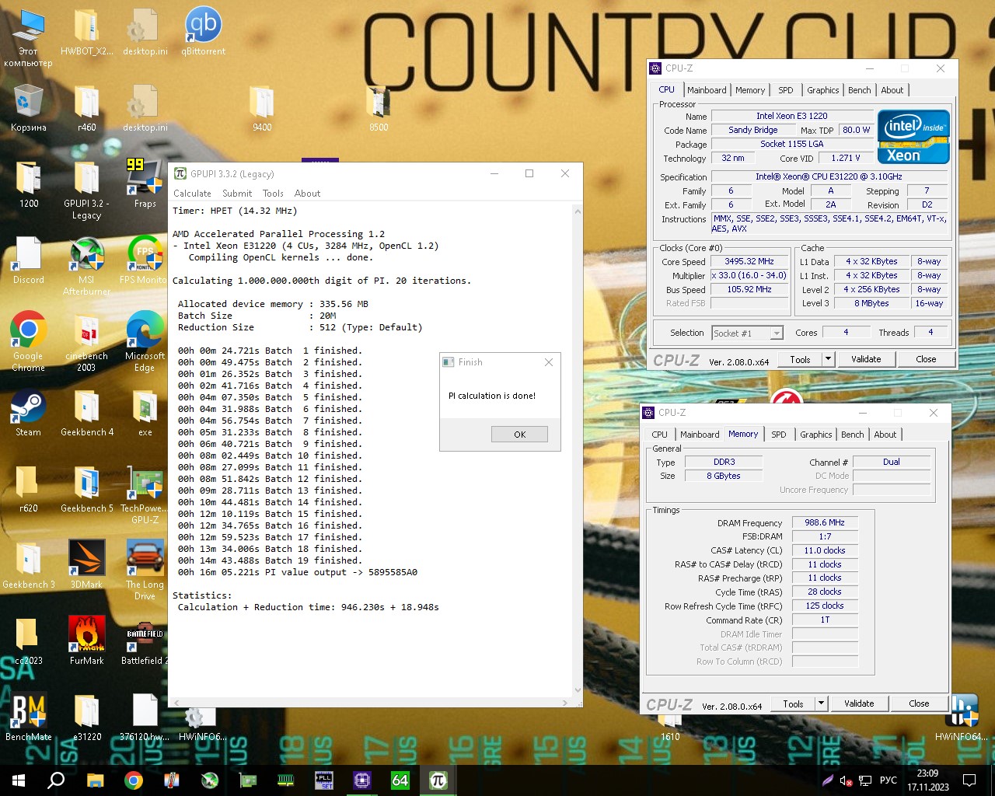
Task: Open the FurMark desktop shortcut
Action: [x=86, y=641]
